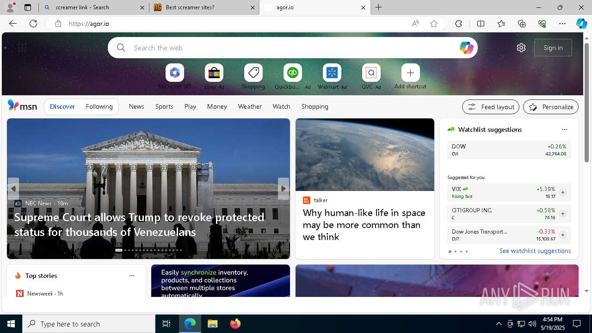This screenshot has height=333, width=592.
Task: Click the address bar URL
Action: pyautogui.click(x=89, y=24)
